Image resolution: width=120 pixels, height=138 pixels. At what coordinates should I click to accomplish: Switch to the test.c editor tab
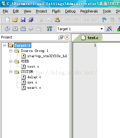90,38
